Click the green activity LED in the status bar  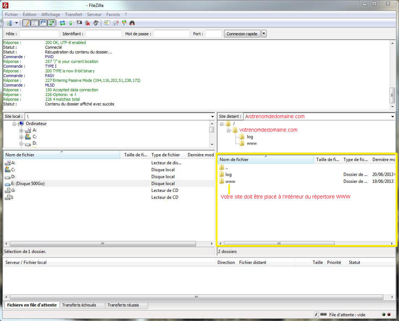[x=384, y=314]
